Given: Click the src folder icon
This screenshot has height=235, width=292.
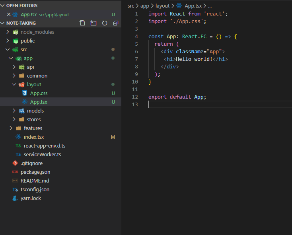Looking at the screenshot, I should pyautogui.click(x=15, y=50).
